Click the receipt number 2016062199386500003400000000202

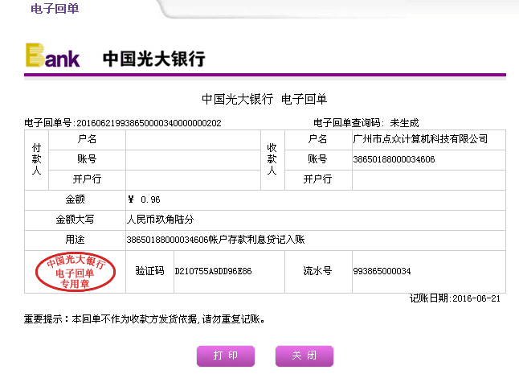[x=149, y=123]
